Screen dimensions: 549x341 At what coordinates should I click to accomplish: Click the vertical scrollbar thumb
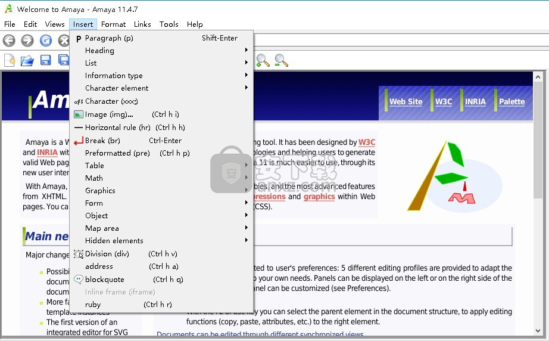click(538, 140)
